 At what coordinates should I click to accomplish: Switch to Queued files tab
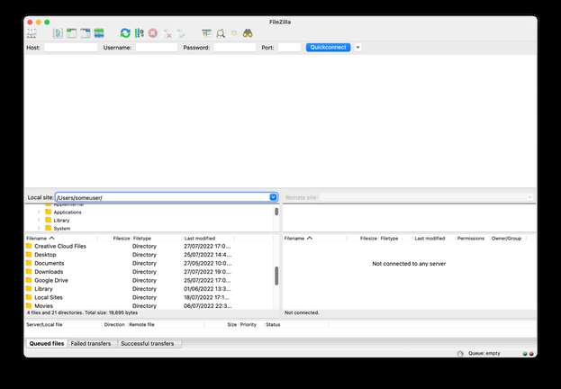47,344
